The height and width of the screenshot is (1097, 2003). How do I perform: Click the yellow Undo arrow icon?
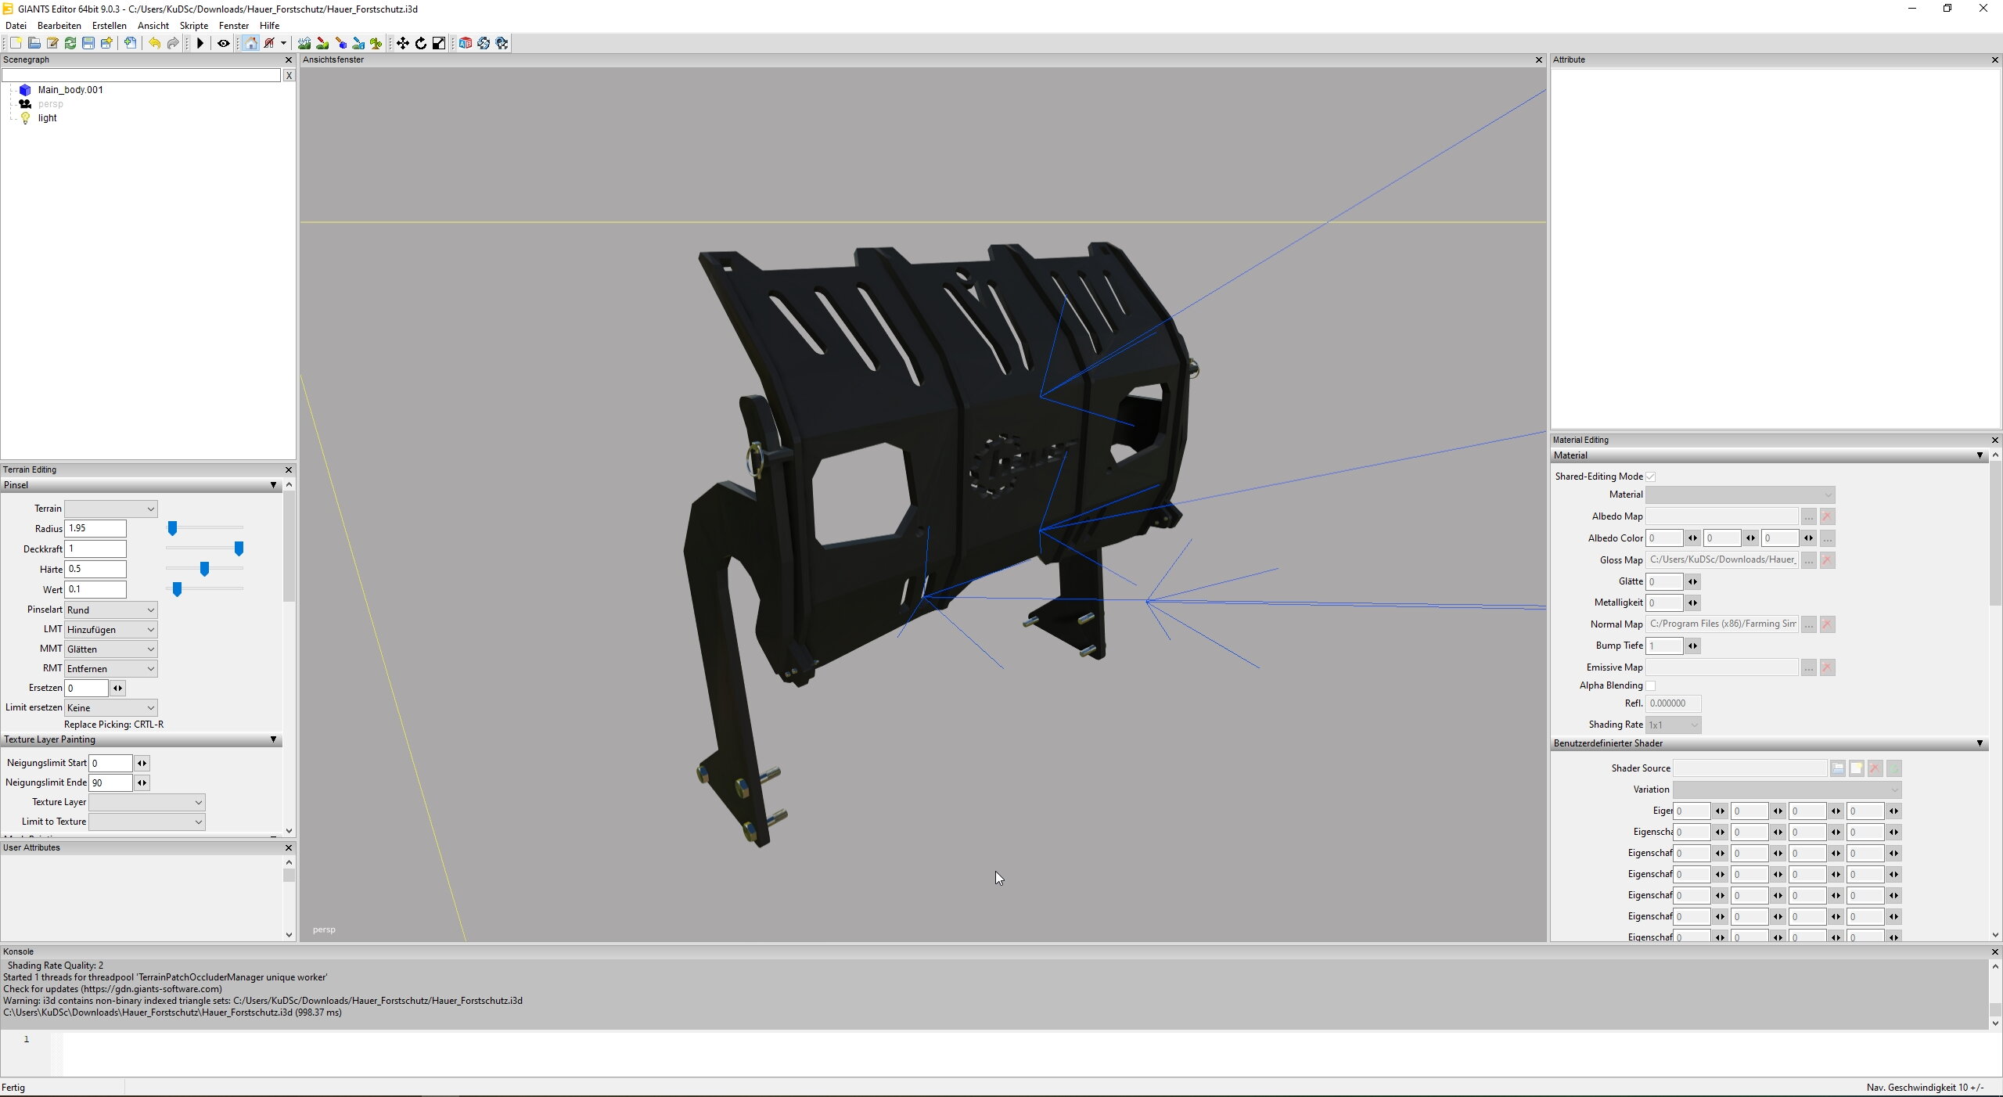coord(154,43)
